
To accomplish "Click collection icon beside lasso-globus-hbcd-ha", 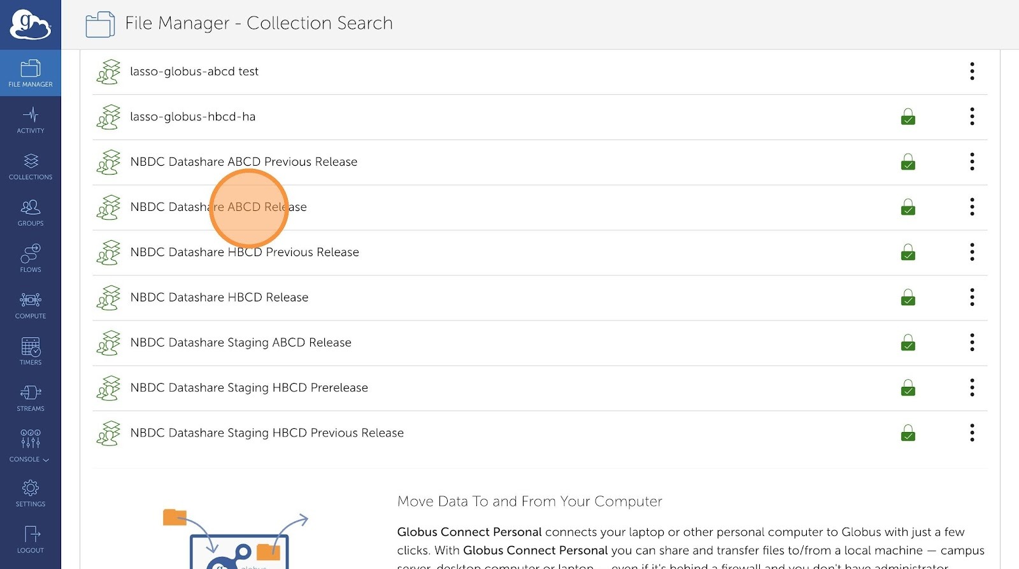I will (108, 117).
